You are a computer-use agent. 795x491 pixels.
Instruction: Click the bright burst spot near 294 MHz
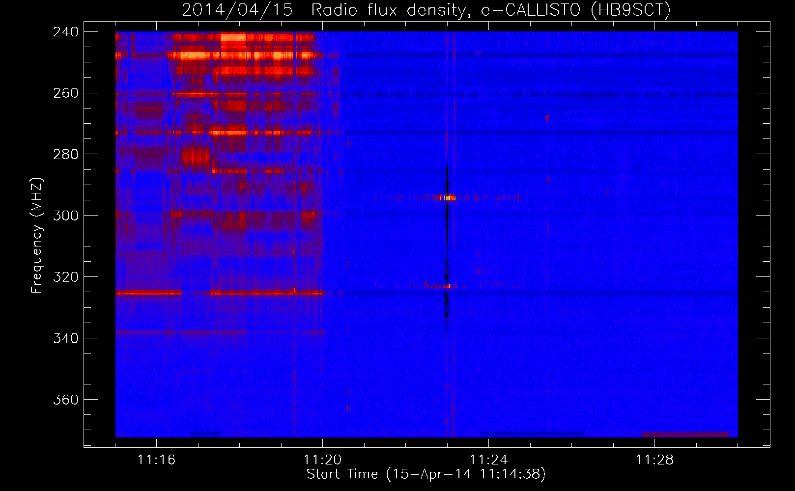(447, 198)
